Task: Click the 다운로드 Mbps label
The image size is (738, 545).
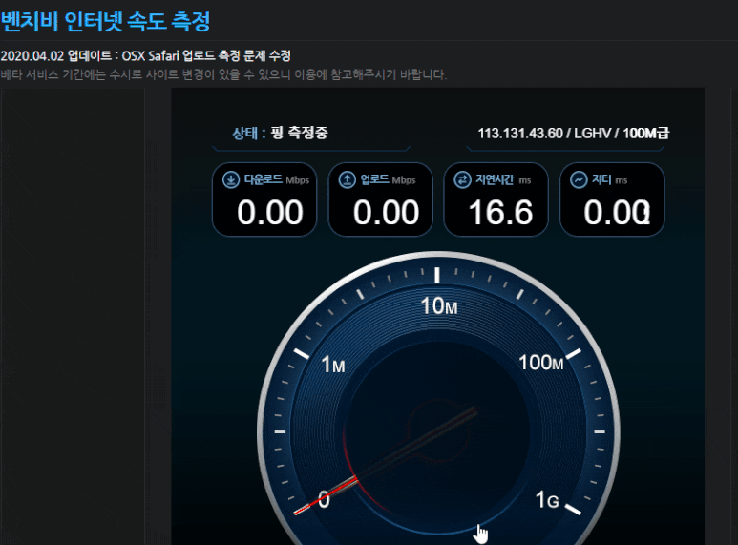Action: [276, 179]
